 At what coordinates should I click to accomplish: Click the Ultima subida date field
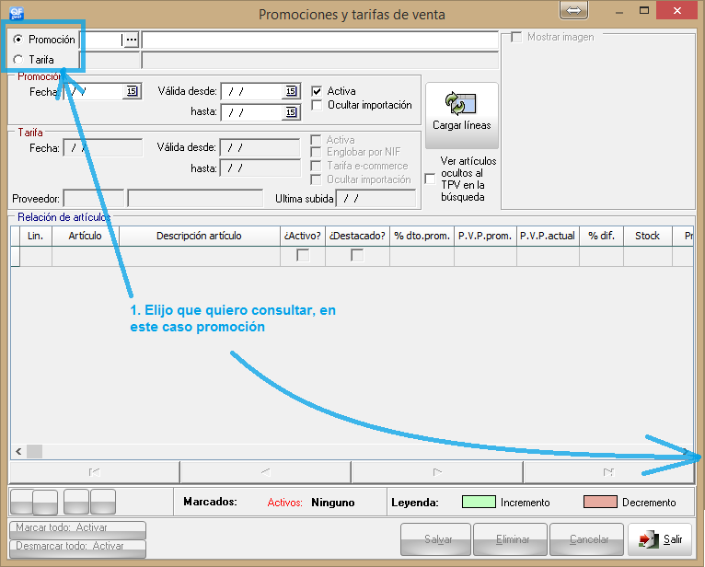(376, 198)
